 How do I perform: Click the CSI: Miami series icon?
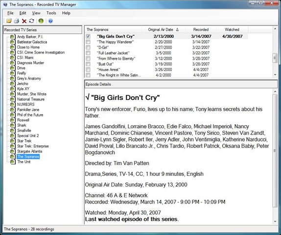(x=13, y=58)
